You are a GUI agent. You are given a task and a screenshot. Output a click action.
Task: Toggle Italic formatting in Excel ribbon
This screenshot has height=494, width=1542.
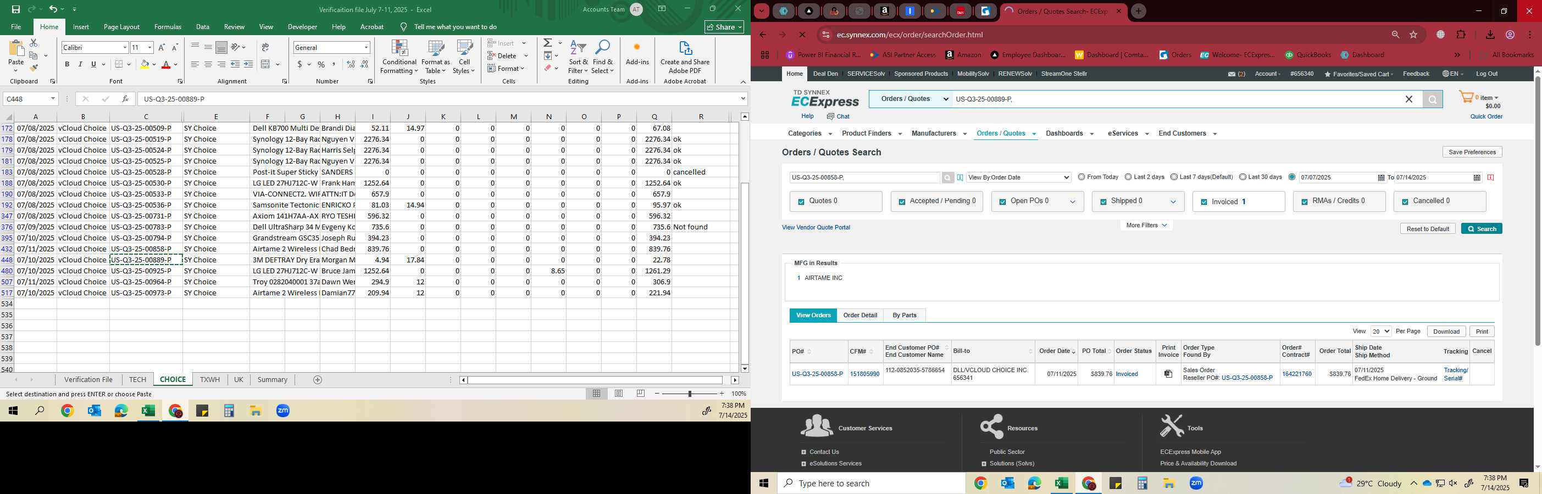[80, 65]
